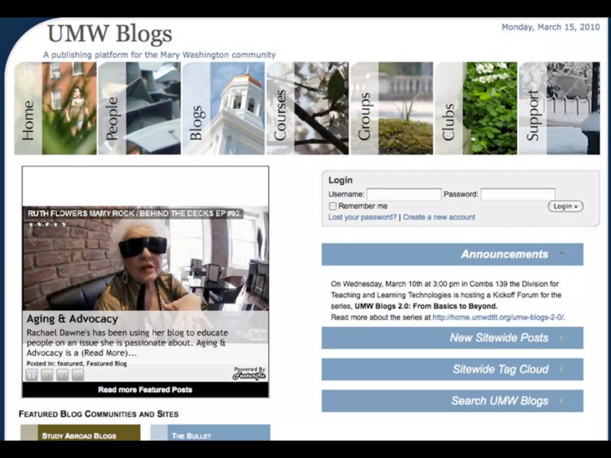This screenshot has height=458, width=611.
Task: Click the YouTube logo on video
Action: coord(251,335)
